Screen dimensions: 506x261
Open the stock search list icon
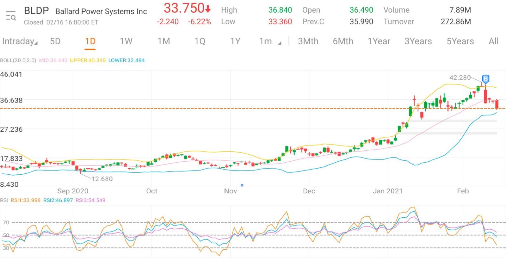11,16
